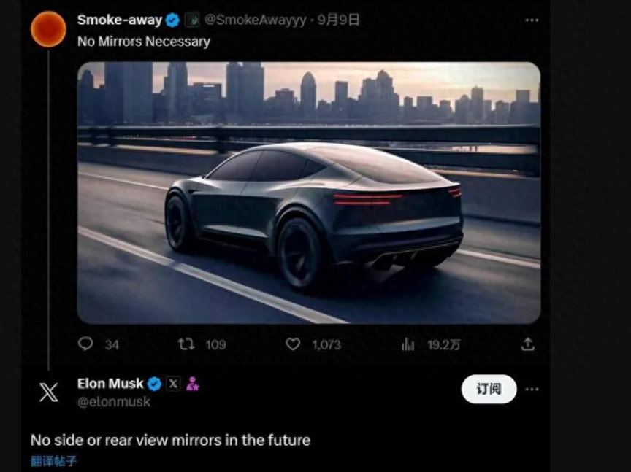This screenshot has height=472, width=631.
Task: Click the purple person-star badge icon
Action: [193, 384]
